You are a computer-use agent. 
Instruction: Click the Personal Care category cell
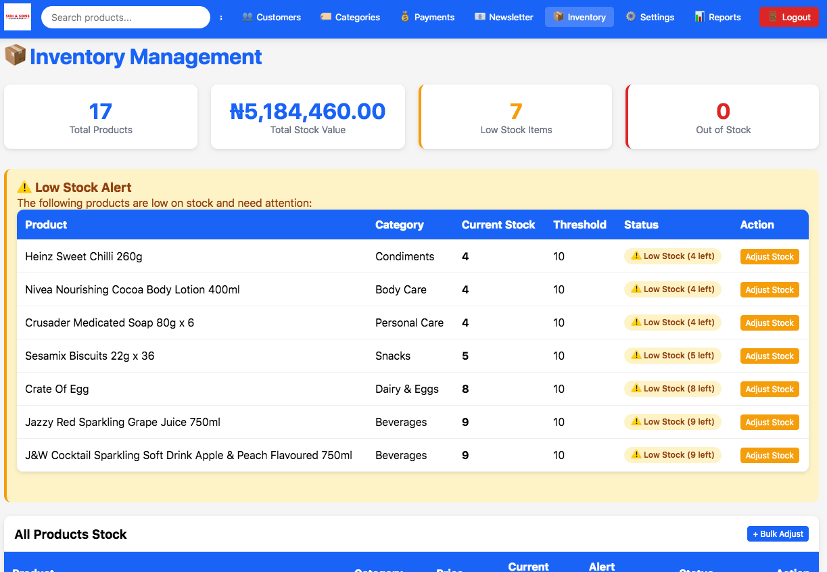(410, 323)
